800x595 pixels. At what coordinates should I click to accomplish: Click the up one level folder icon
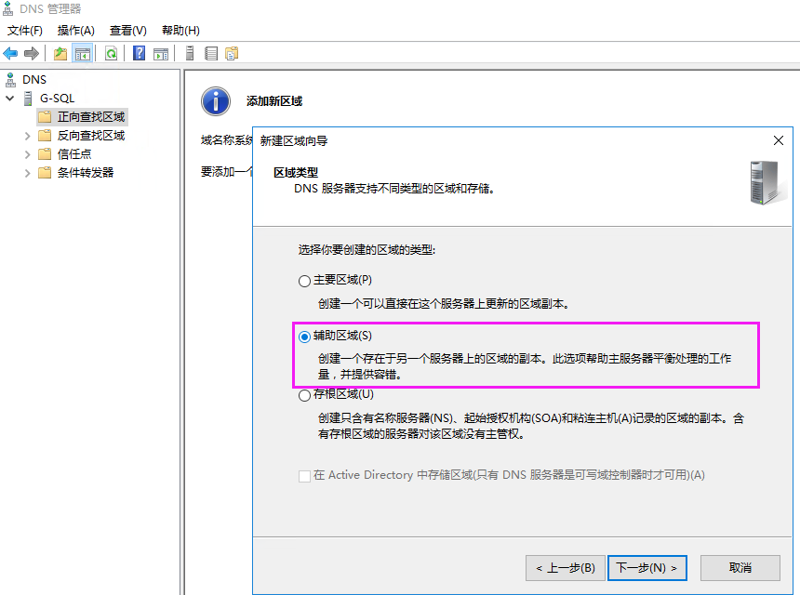point(60,53)
